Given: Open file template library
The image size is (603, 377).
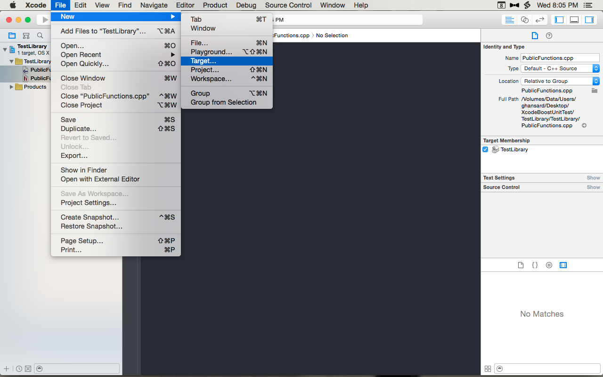Looking at the screenshot, I should click(521, 265).
